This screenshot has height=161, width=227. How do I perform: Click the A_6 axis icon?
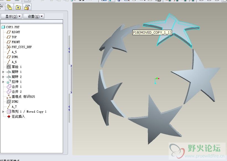[x=9, y=62]
